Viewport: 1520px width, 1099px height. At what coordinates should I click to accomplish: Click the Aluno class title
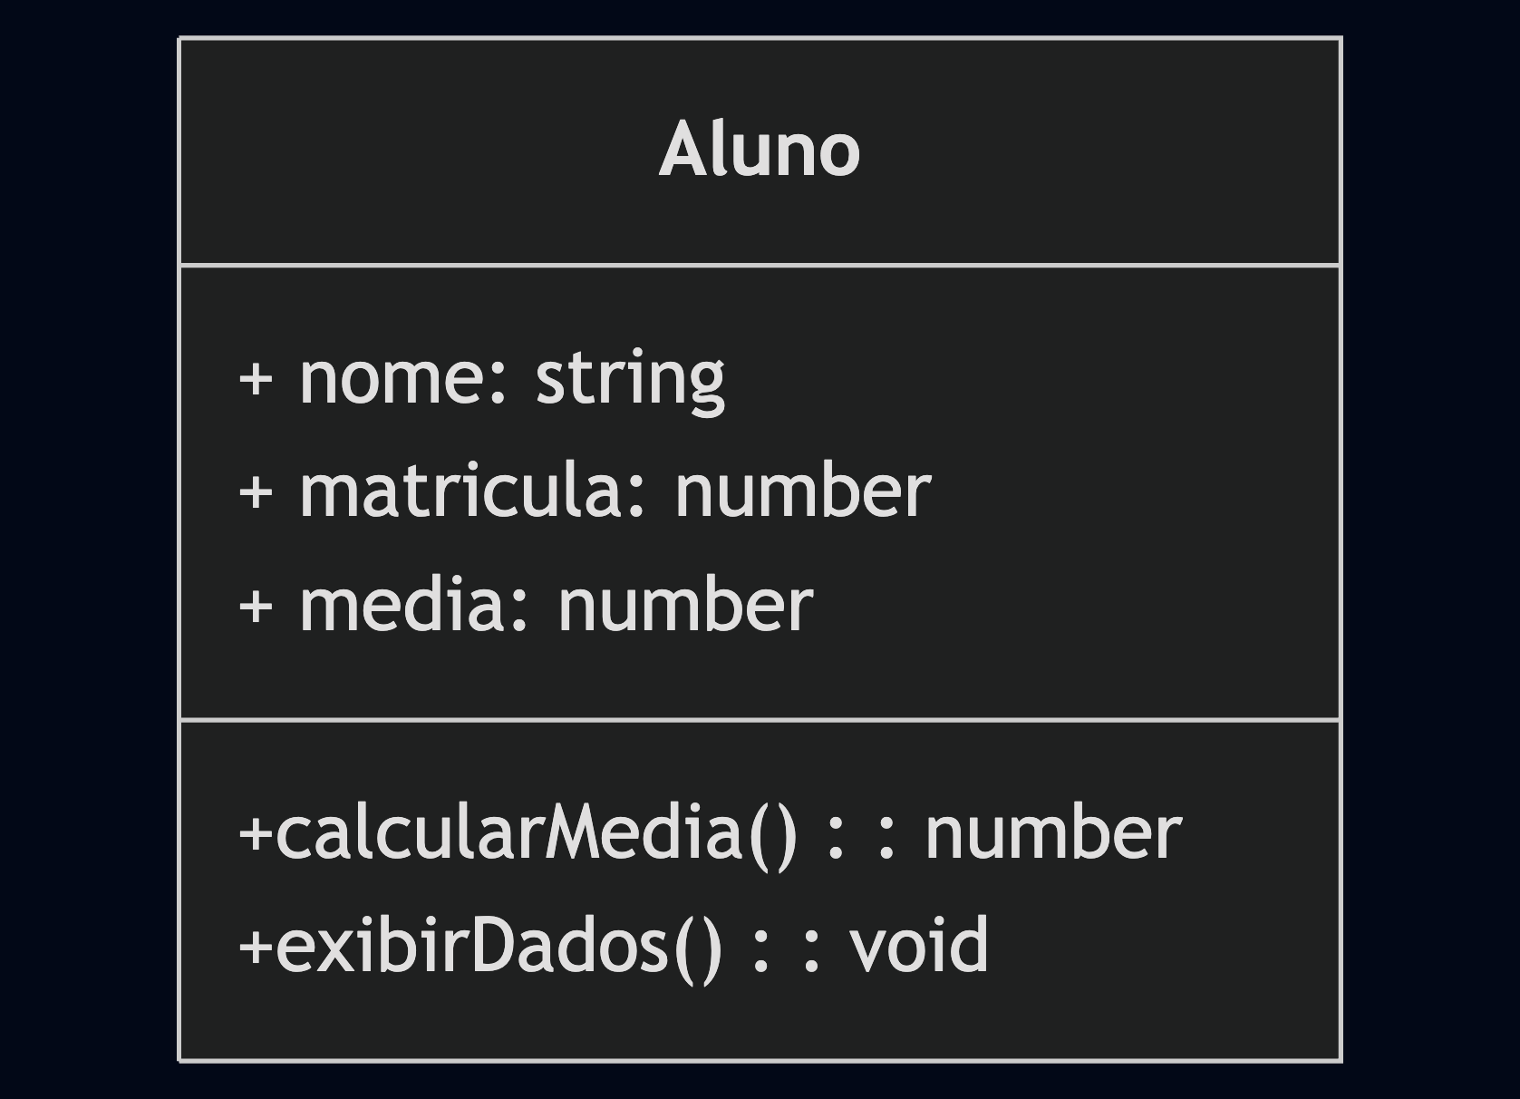760,151
